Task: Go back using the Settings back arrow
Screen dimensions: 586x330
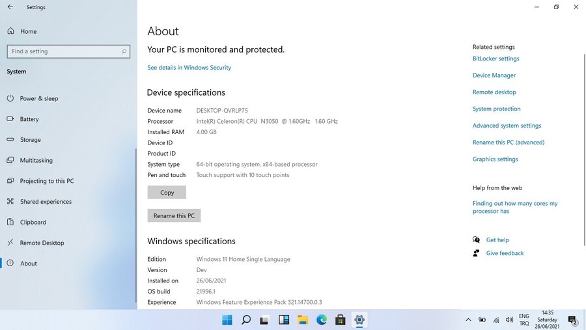Action: (x=10, y=7)
